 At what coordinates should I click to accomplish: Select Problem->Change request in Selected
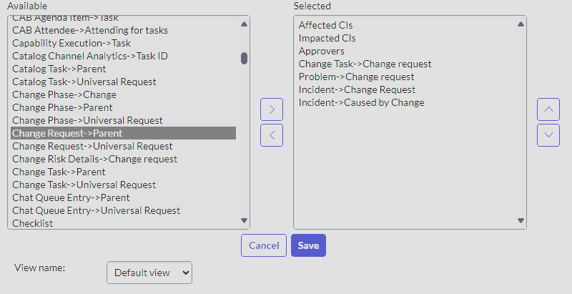[356, 77]
